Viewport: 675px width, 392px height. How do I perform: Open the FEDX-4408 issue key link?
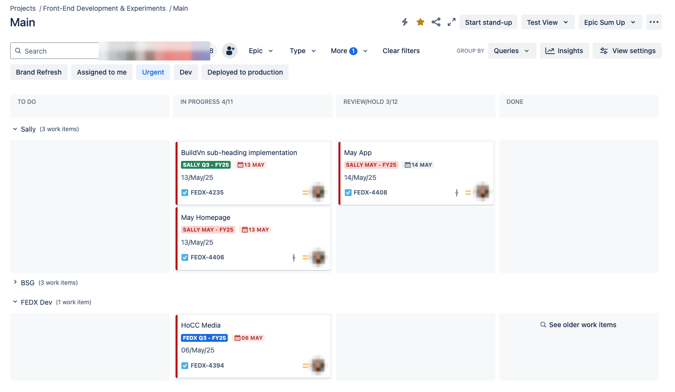[x=370, y=193]
